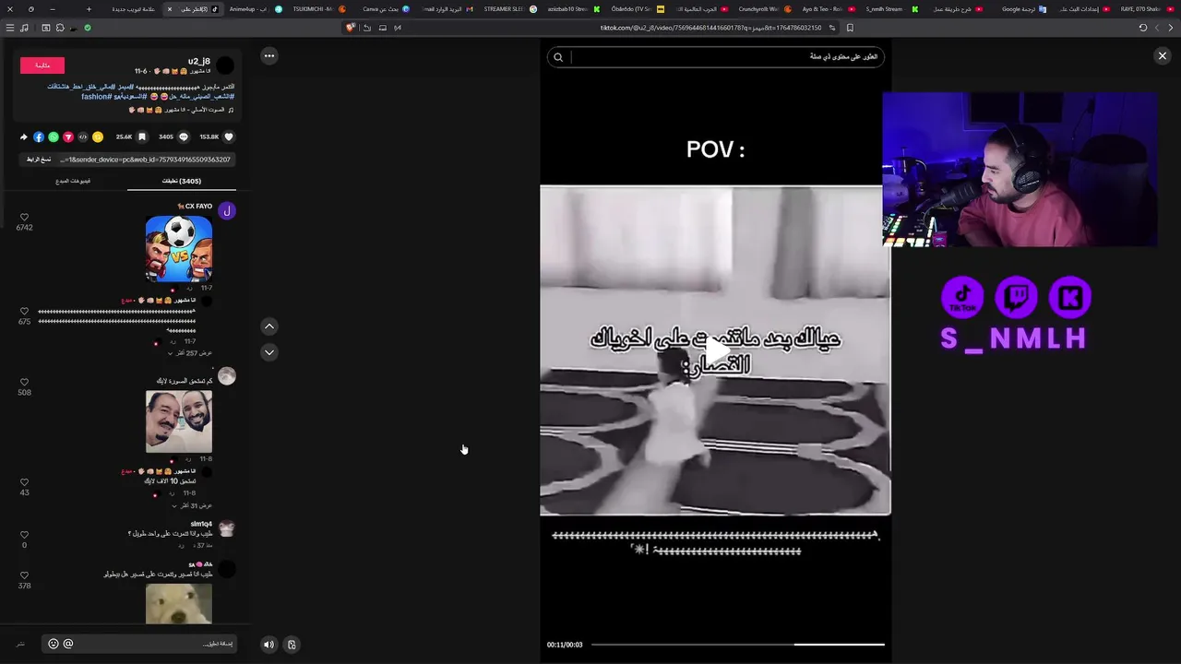Click the TikTok logo in the overlay
The width and height of the screenshot is (1181, 664).
pos(962,297)
